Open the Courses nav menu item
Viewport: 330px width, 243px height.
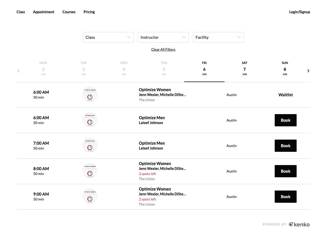click(69, 12)
